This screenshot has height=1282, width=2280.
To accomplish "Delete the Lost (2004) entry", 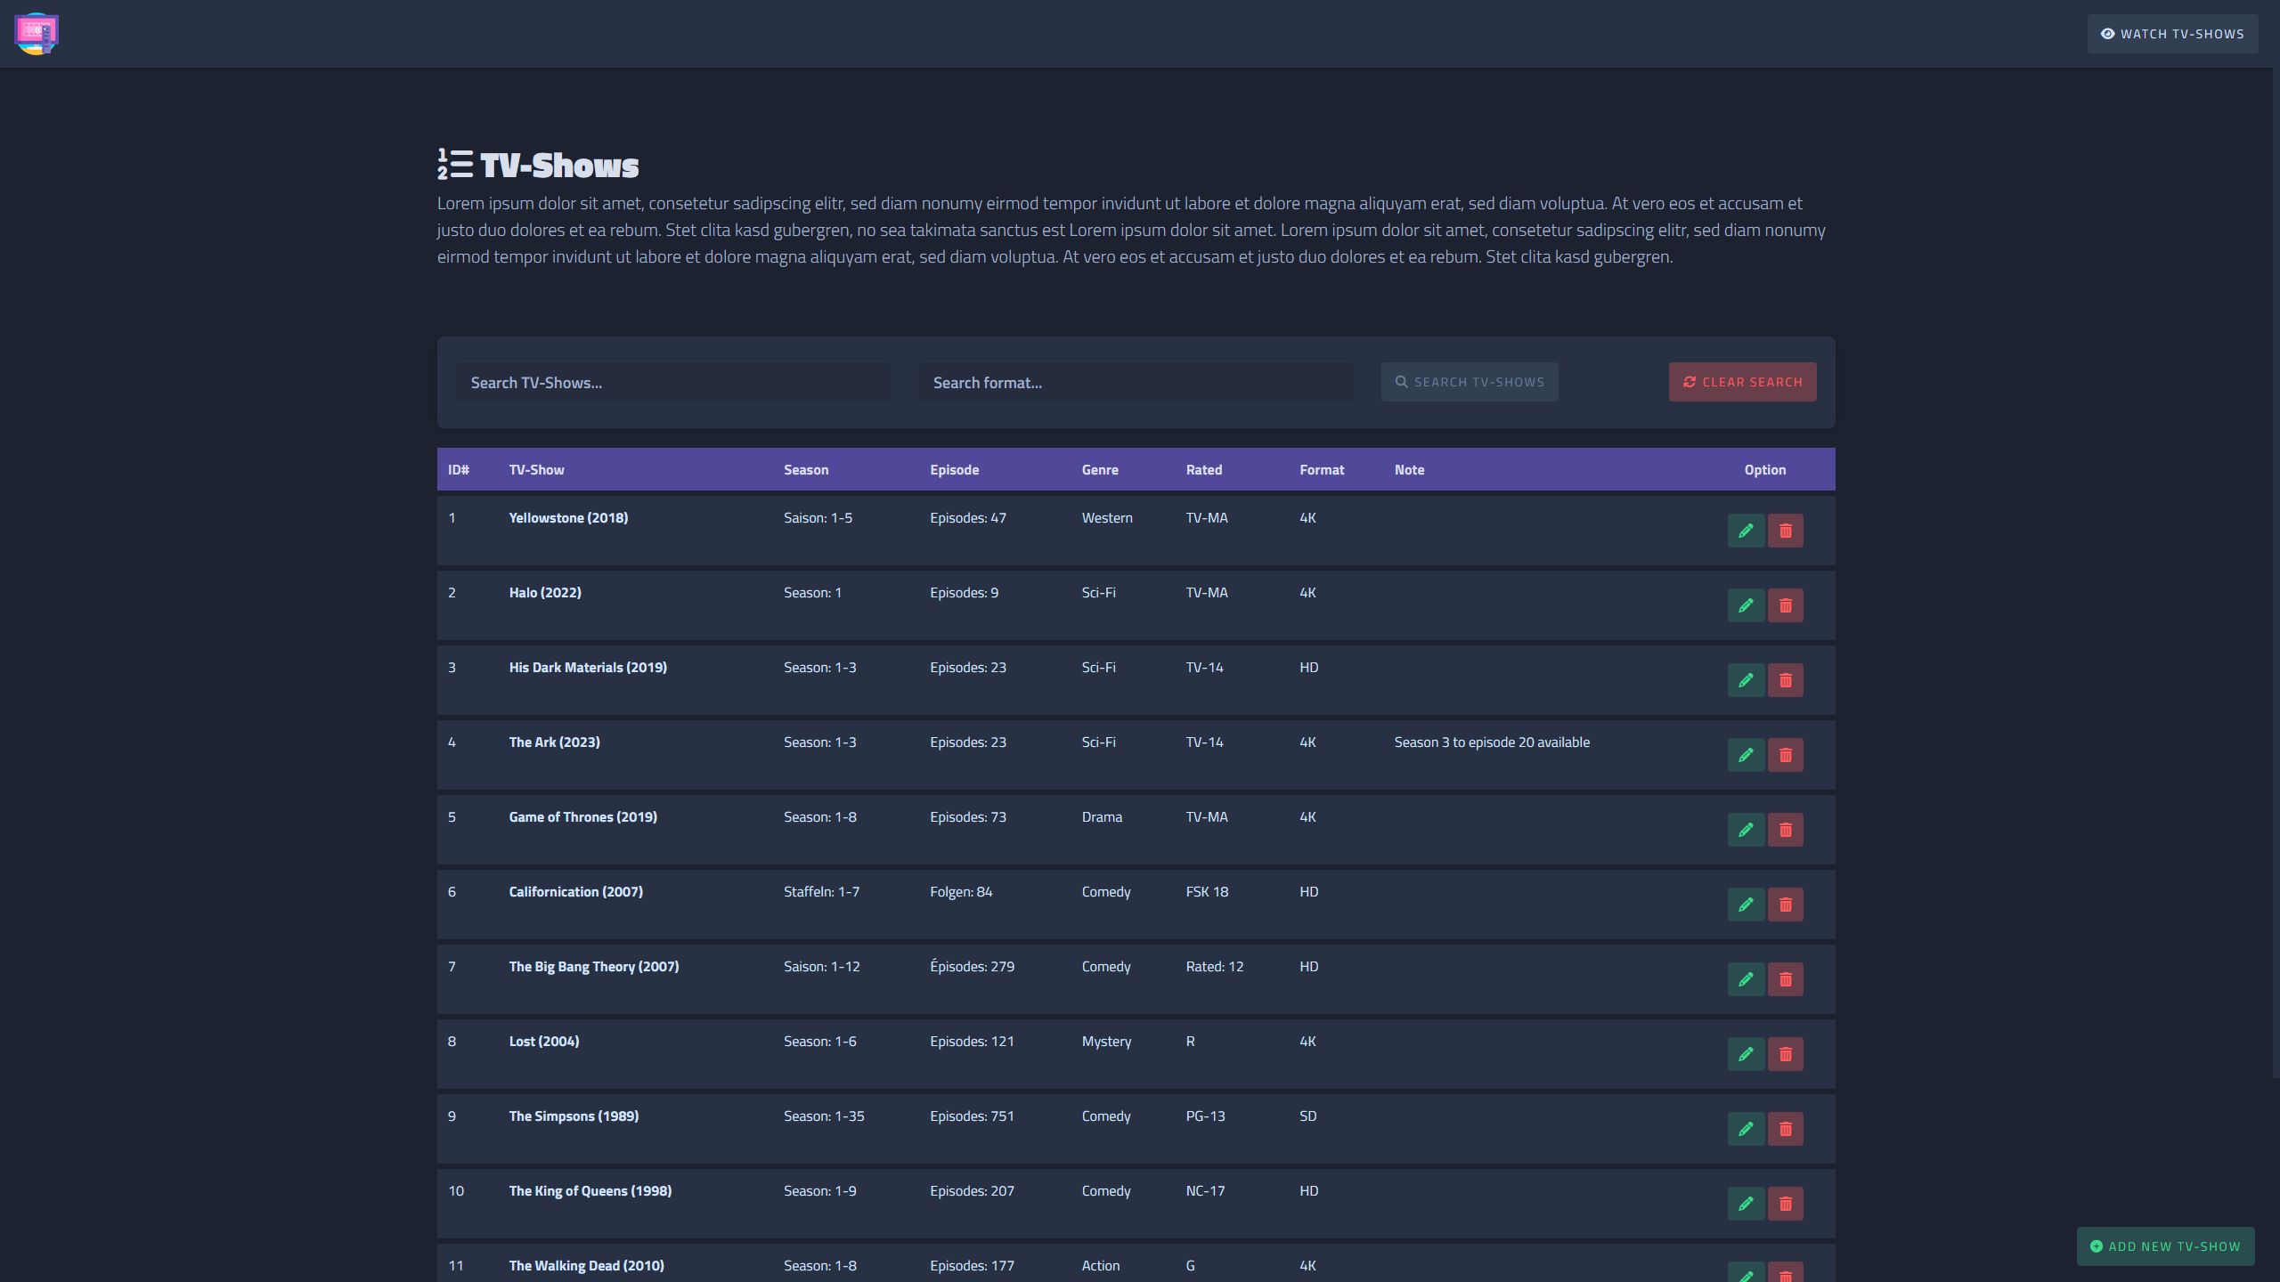I will tap(1785, 1054).
